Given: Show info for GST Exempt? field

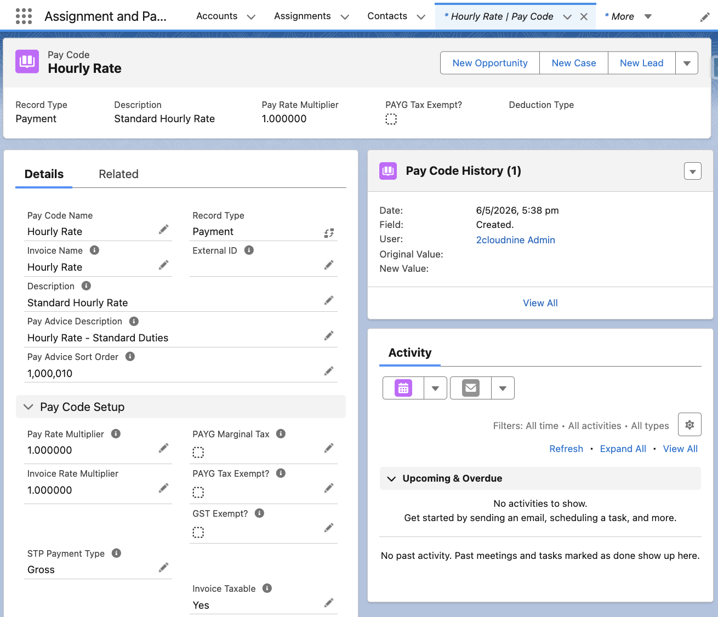Looking at the screenshot, I should 260,513.
